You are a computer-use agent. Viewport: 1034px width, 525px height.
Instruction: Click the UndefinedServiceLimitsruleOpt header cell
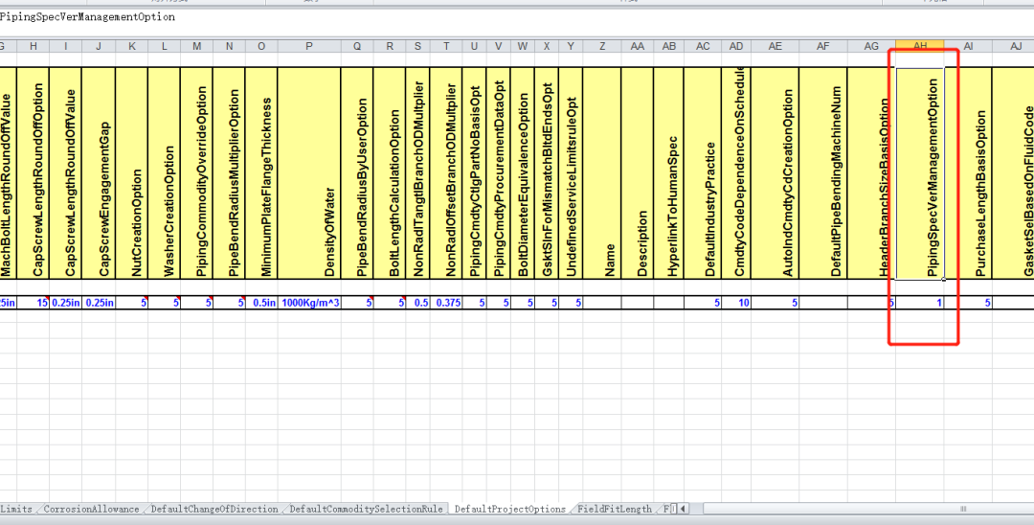click(x=571, y=172)
